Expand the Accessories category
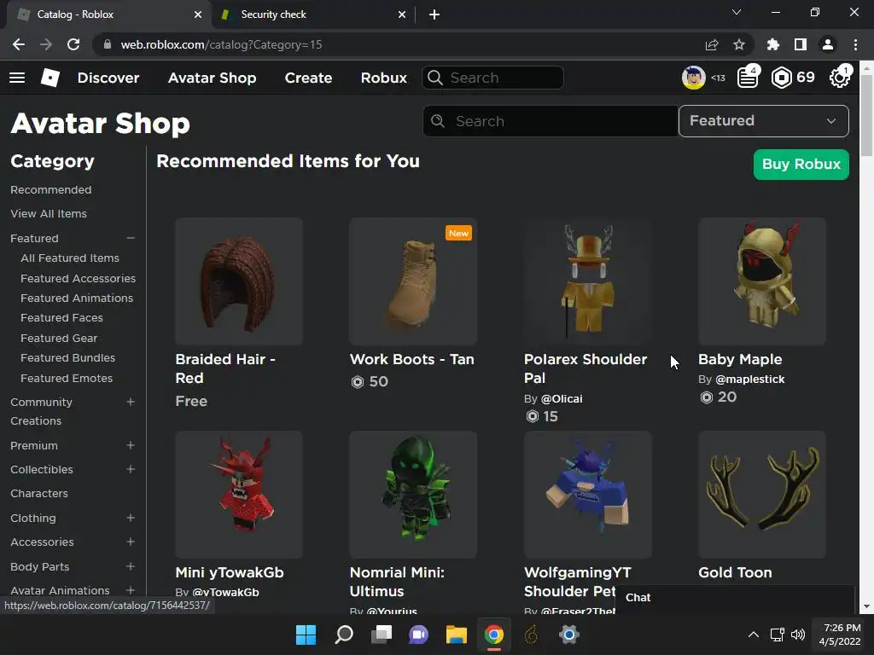The image size is (874, 655). click(x=131, y=542)
